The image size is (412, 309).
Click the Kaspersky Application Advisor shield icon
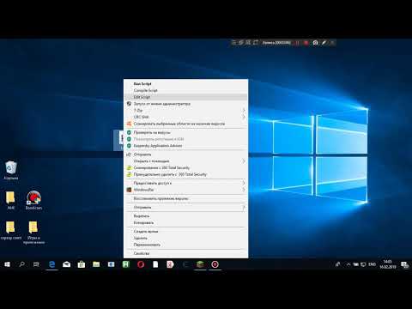pos(129,146)
